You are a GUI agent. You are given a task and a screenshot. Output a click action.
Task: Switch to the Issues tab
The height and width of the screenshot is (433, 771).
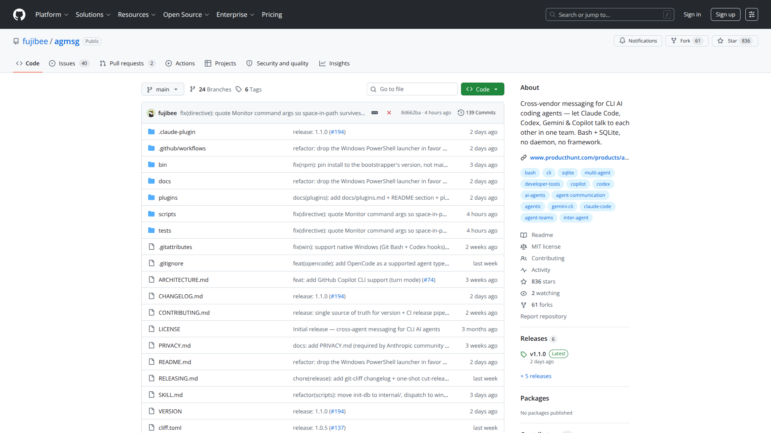click(69, 63)
